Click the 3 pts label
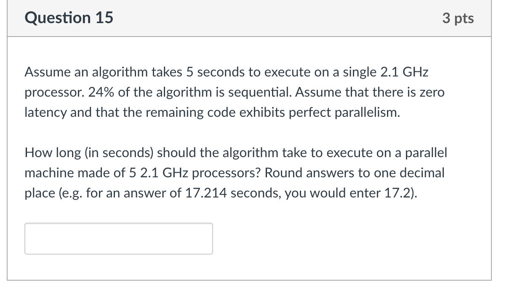Image resolution: width=523 pixels, height=284 pixels. tap(459, 18)
